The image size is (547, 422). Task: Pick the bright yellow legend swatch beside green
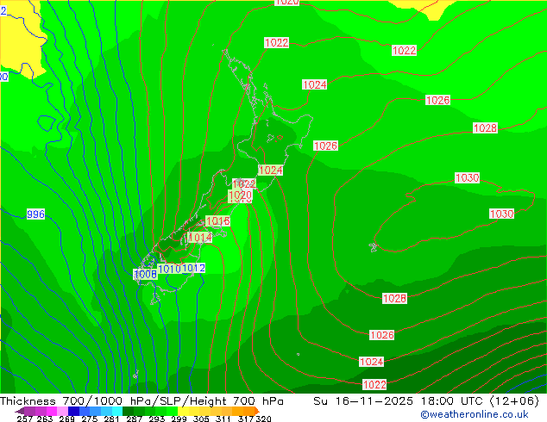coord(183,411)
